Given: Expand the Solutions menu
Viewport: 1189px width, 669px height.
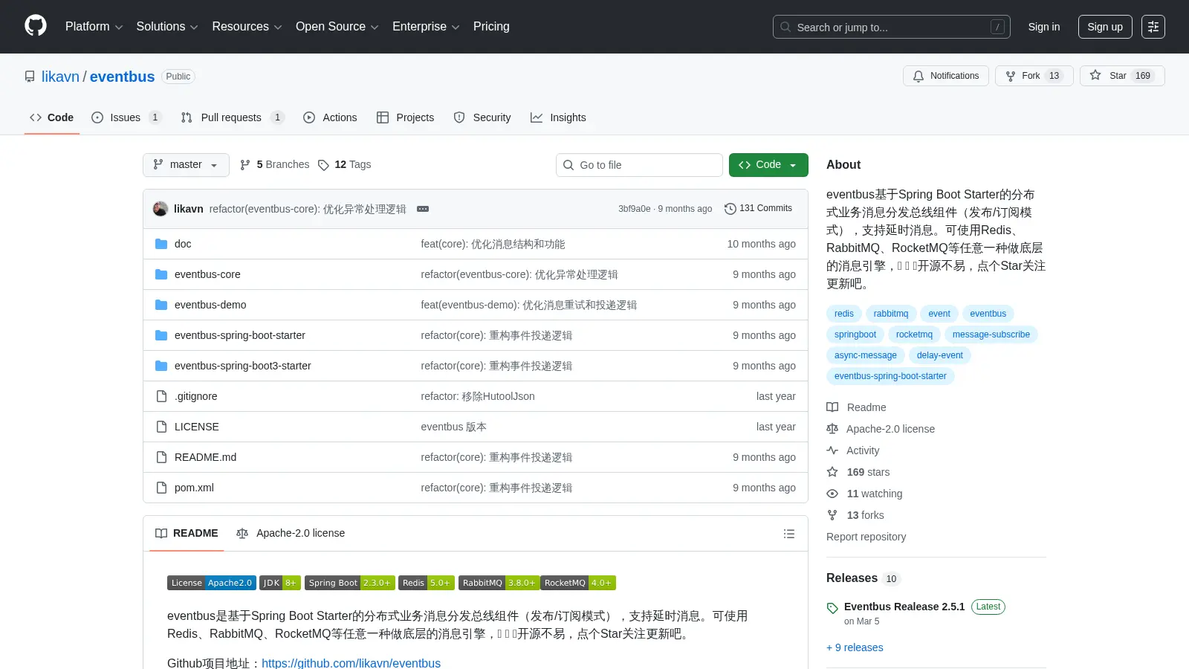Looking at the screenshot, I should pos(167,27).
